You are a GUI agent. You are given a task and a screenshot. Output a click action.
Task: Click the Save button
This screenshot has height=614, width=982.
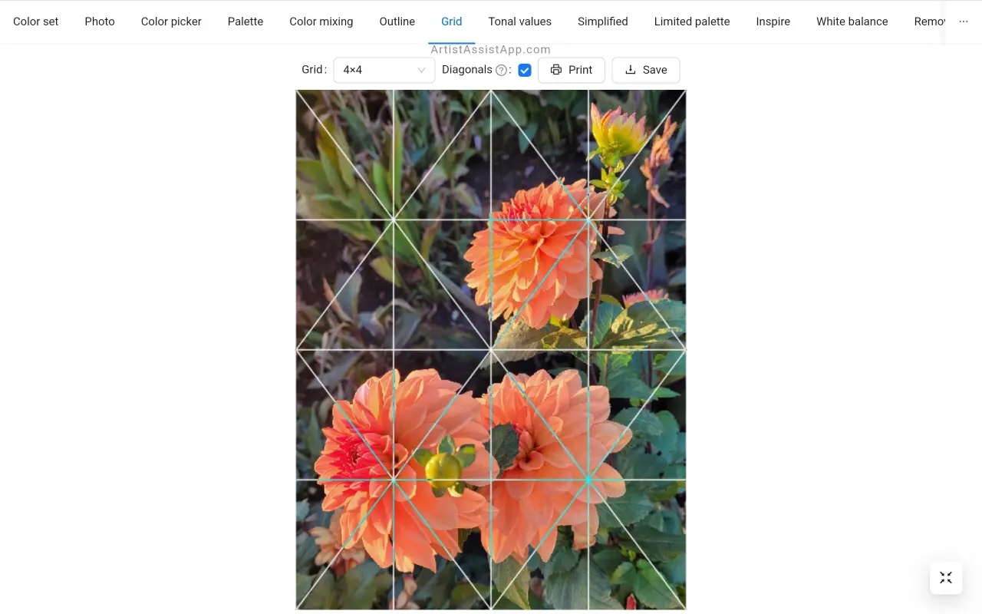(x=646, y=70)
